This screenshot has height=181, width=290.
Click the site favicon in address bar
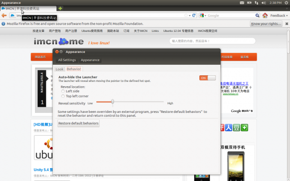coord(12,15)
